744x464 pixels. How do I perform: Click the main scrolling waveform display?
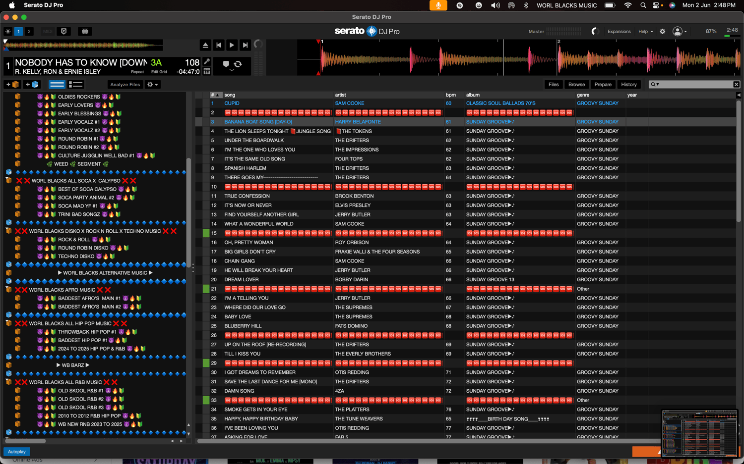[x=519, y=57]
